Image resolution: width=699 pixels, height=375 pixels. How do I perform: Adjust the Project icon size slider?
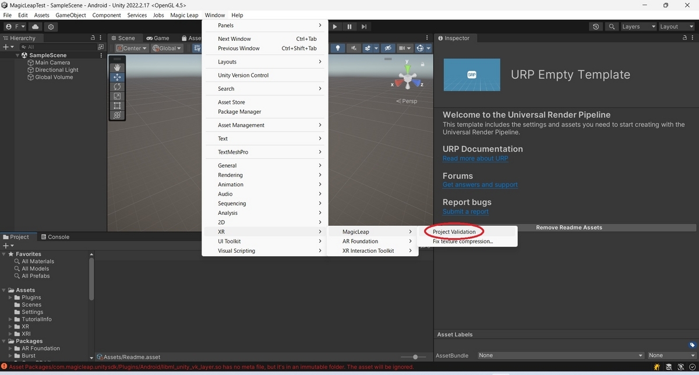click(415, 357)
